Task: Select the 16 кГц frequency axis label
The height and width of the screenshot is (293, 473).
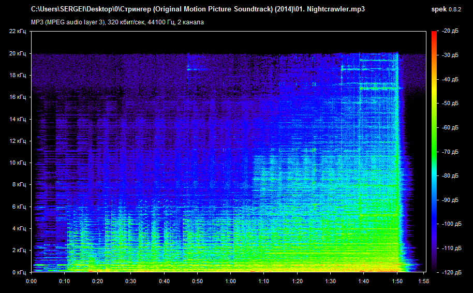Action: pyautogui.click(x=18, y=97)
